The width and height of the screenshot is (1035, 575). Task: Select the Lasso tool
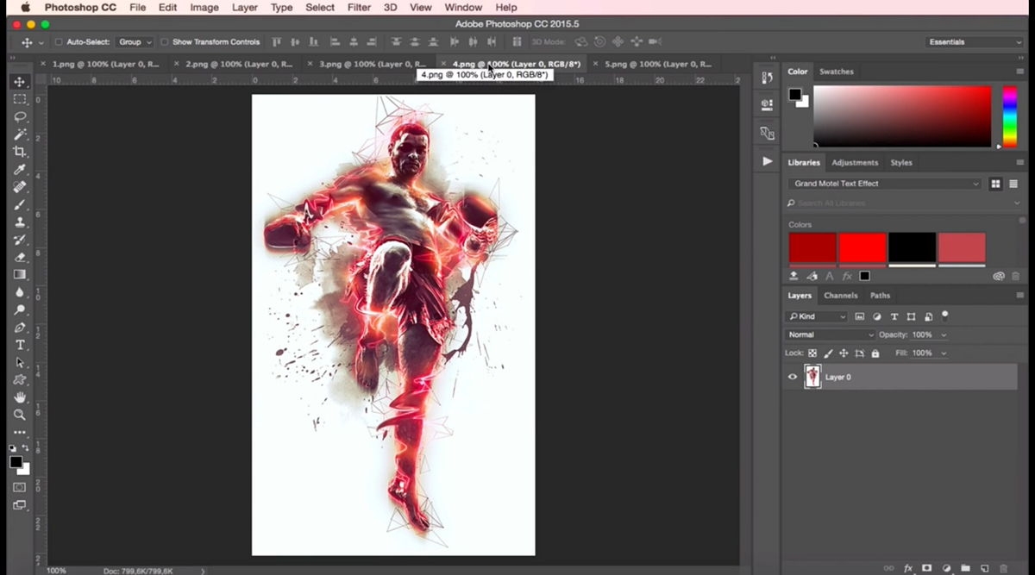point(19,116)
